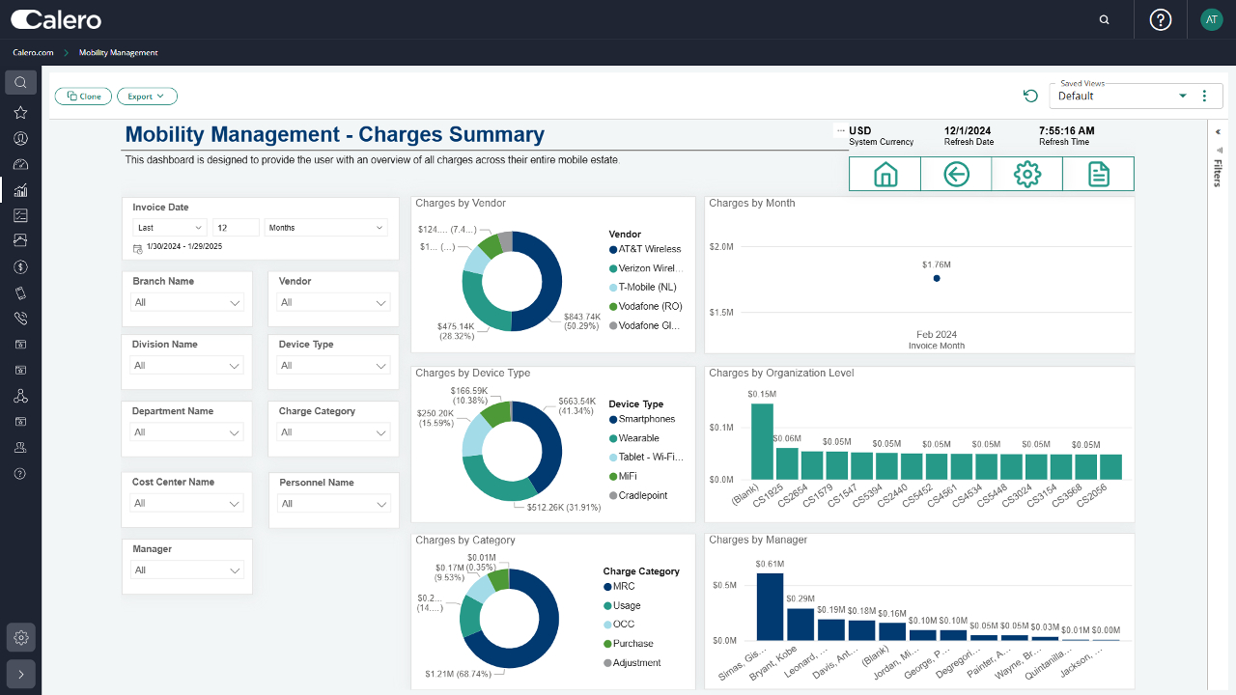Expand the Vendor filter dropdown
Image resolution: width=1236 pixels, height=695 pixels.
coord(332,302)
